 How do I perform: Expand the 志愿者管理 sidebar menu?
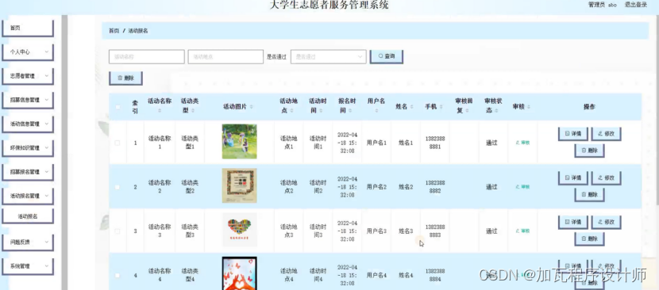tap(28, 76)
